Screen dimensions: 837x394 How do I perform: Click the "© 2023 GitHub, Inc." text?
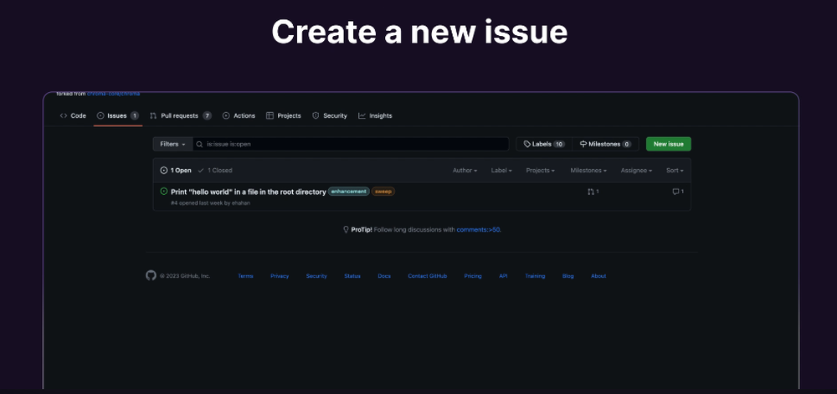[185, 276]
